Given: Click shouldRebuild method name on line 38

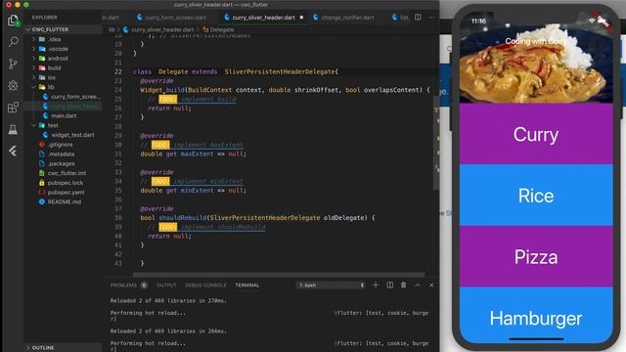Looking at the screenshot, I should (183, 218).
